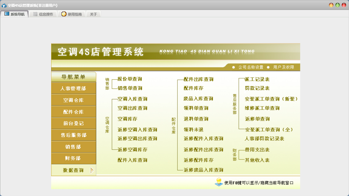Click the 财务部 navigation button

pos(73,158)
